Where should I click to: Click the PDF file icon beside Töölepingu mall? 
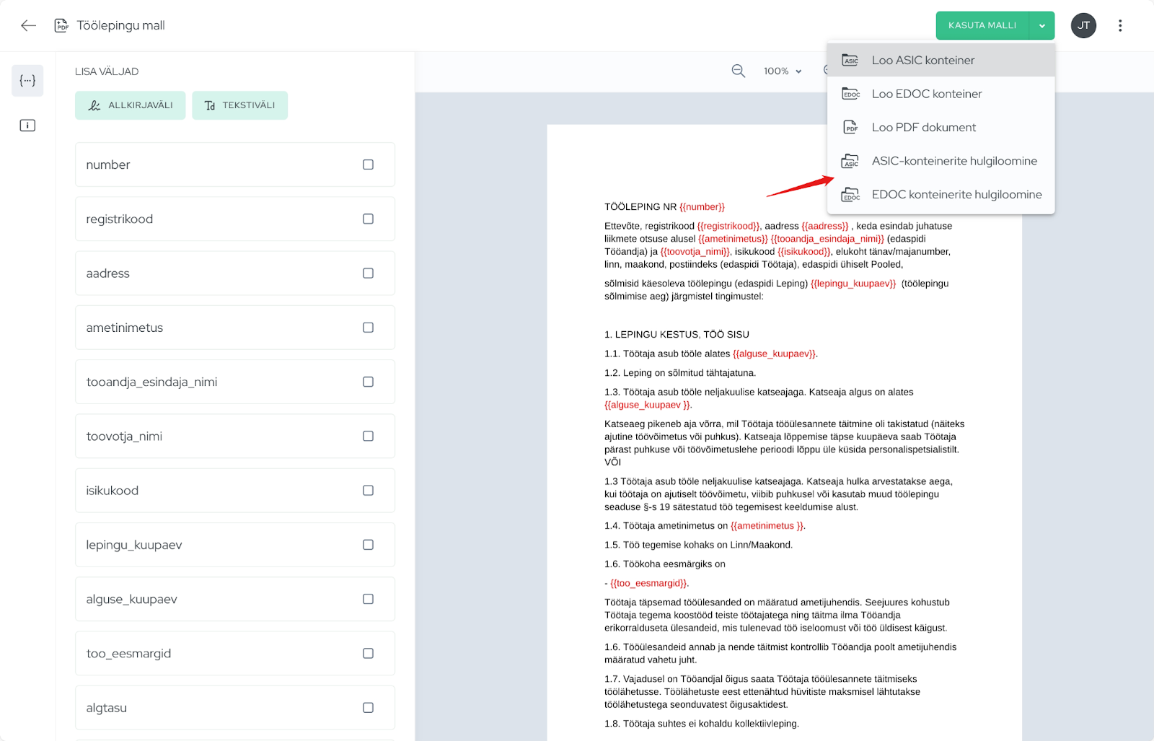(61, 26)
